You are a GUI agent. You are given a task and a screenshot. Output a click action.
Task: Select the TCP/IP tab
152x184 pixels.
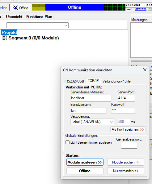[93, 81]
